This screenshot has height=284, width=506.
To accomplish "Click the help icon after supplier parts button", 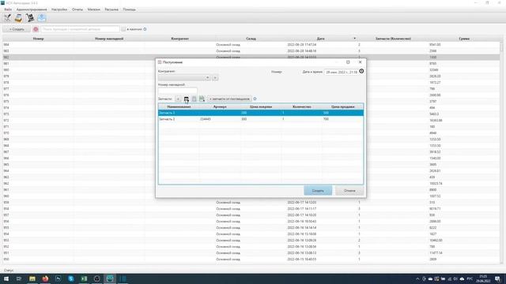I will 255,99.
